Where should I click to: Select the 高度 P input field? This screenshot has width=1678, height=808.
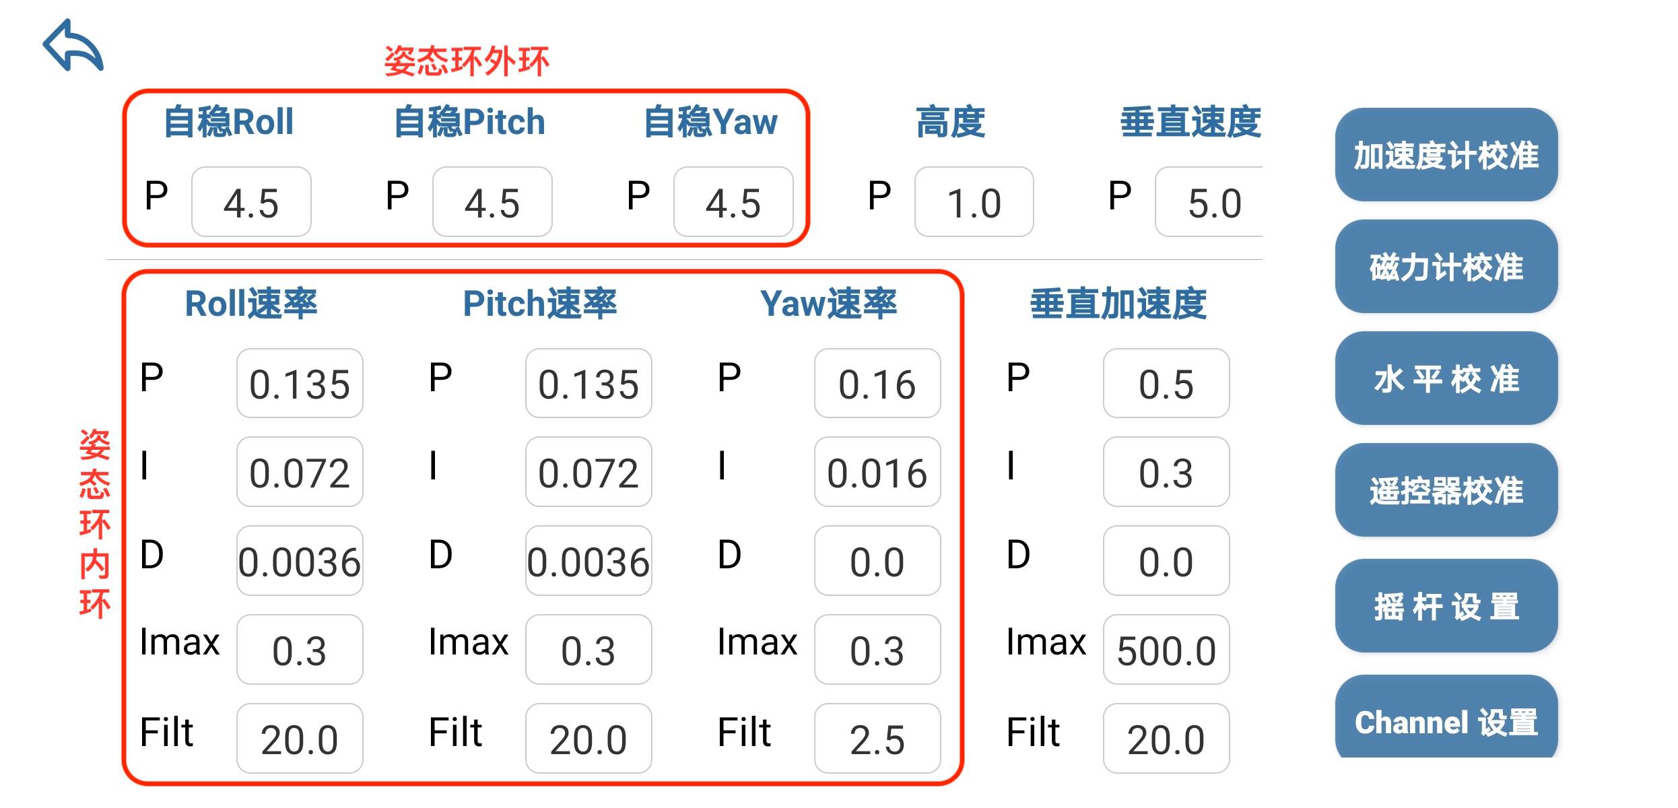point(974,202)
